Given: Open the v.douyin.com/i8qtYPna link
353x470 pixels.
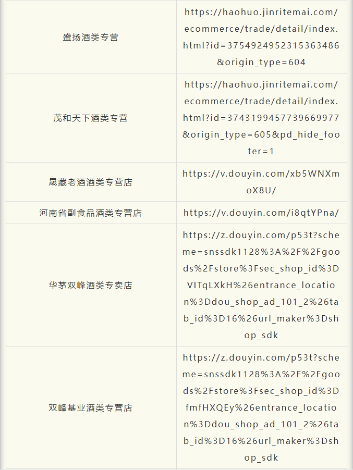Looking at the screenshot, I should [261, 213].
